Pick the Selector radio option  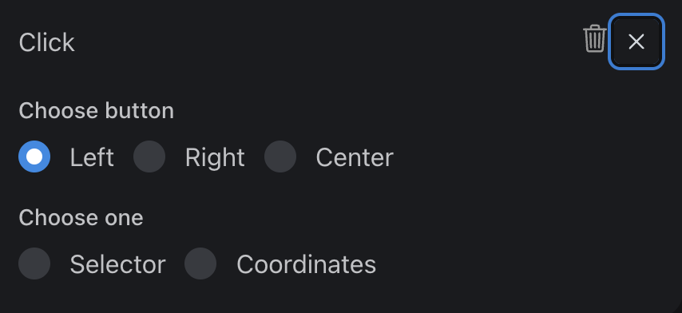coord(34,263)
